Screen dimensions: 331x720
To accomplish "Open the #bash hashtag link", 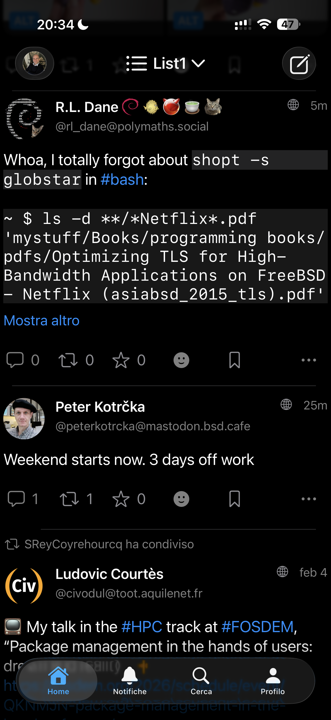I will click(122, 179).
